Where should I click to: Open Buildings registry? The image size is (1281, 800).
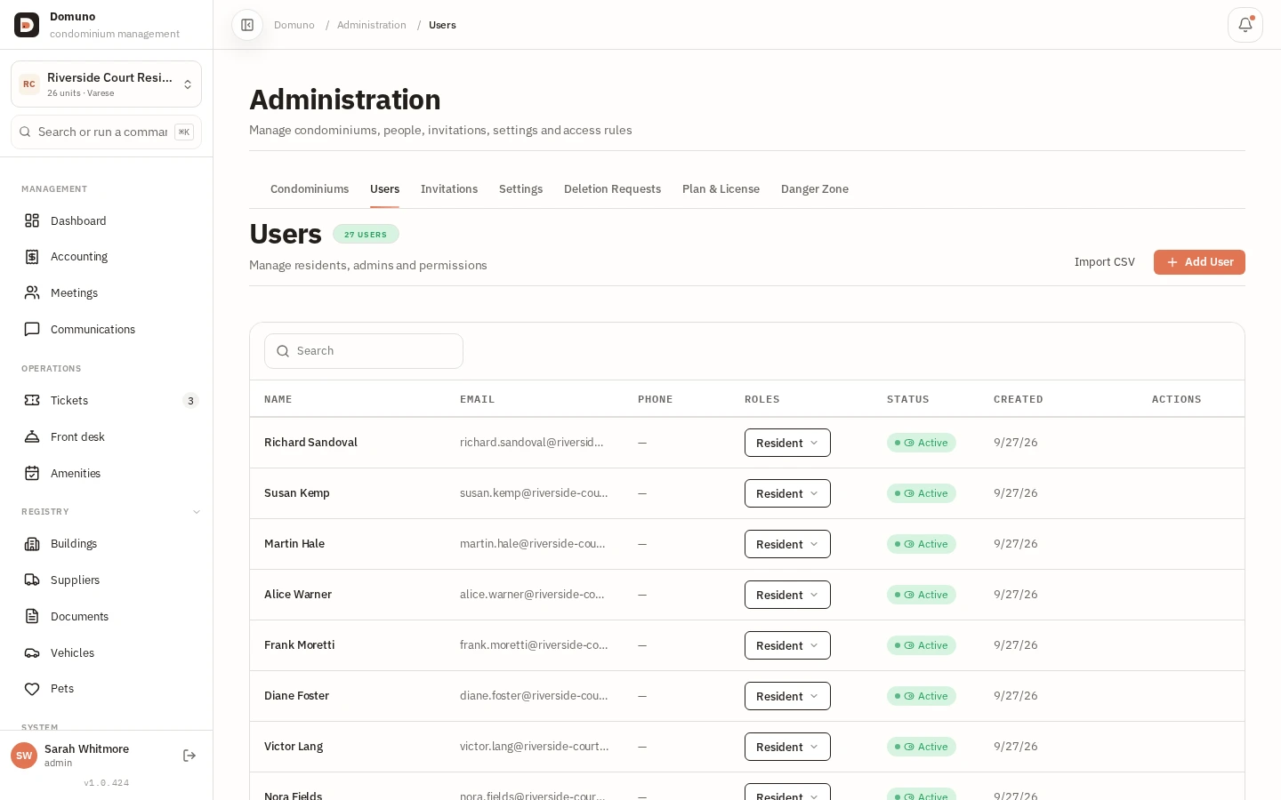(x=106, y=544)
